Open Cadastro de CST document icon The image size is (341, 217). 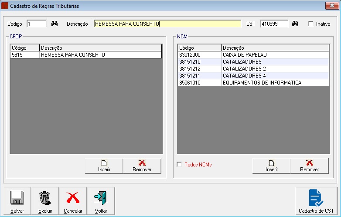[316, 201]
